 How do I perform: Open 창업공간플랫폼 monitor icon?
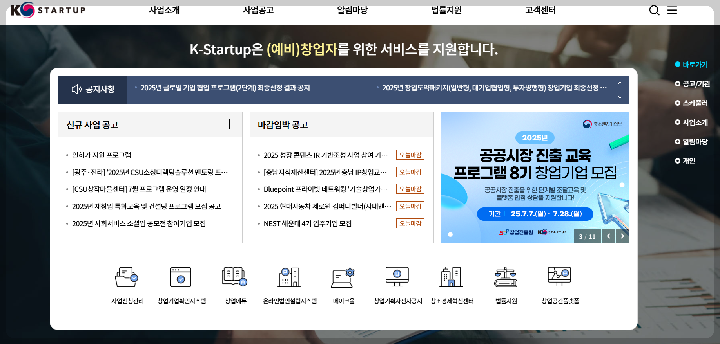tap(559, 277)
